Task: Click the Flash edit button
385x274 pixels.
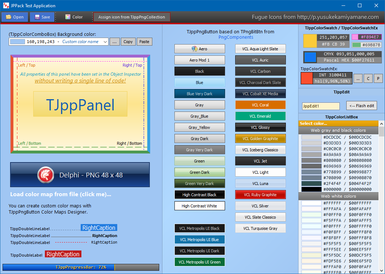Action: click(x=361, y=105)
